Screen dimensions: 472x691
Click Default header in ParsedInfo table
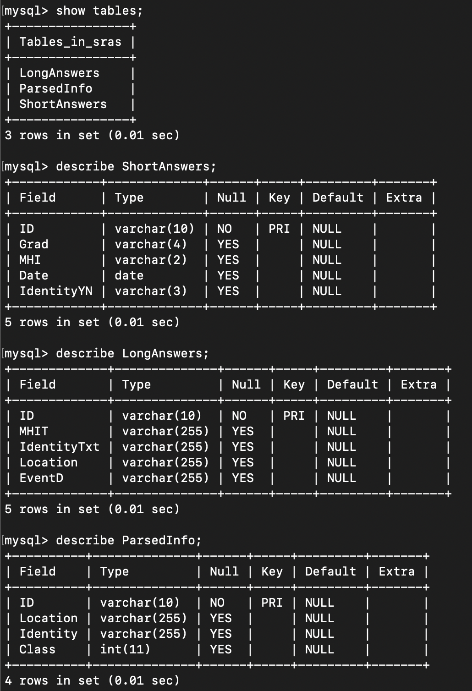[331, 572]
